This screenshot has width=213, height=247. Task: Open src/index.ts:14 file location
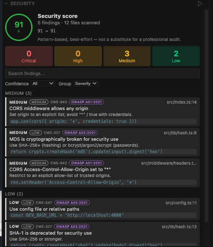click(182, 102)
